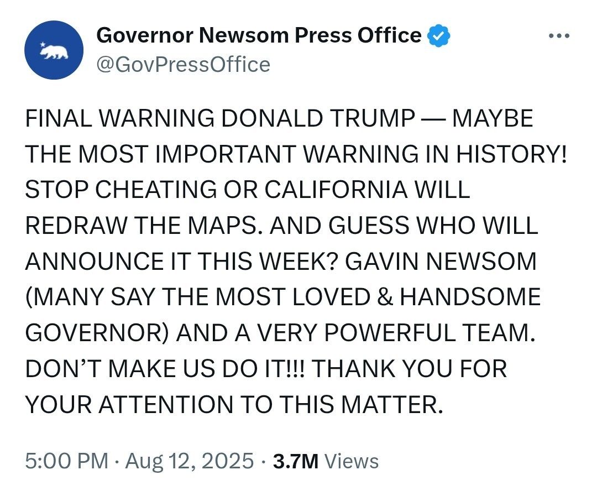Screen dimensions: 597x496
Task: Click the name GAVIN NEWSOM in tweet
Action: (441, 262)
